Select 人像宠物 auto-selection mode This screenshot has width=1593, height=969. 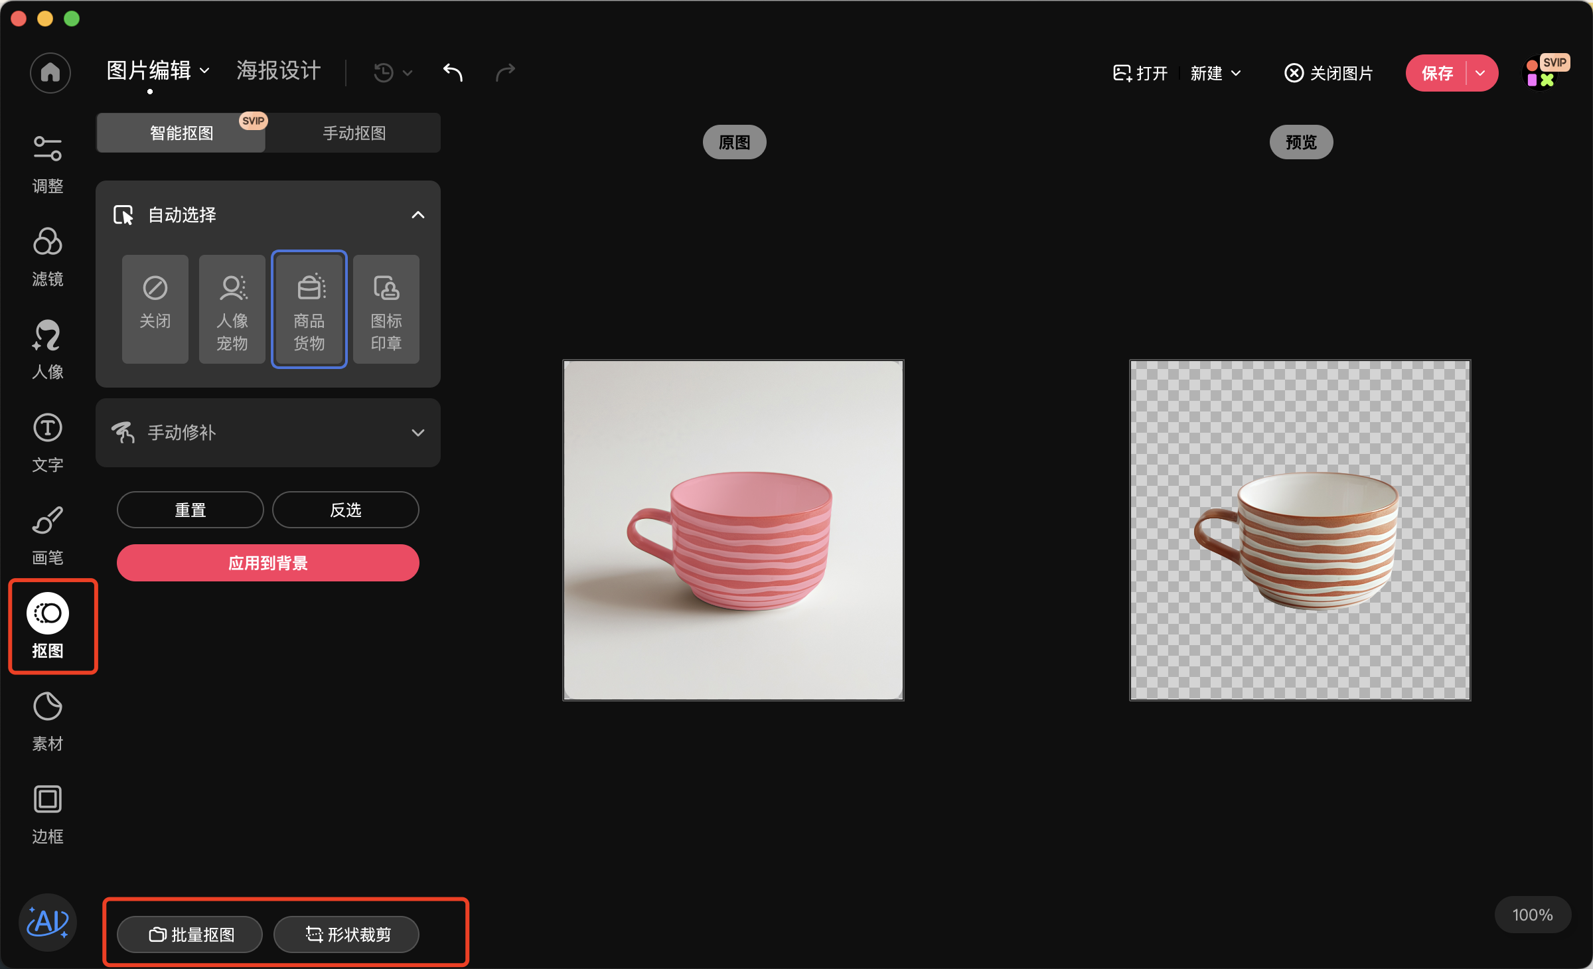click(x=232, y=309)
